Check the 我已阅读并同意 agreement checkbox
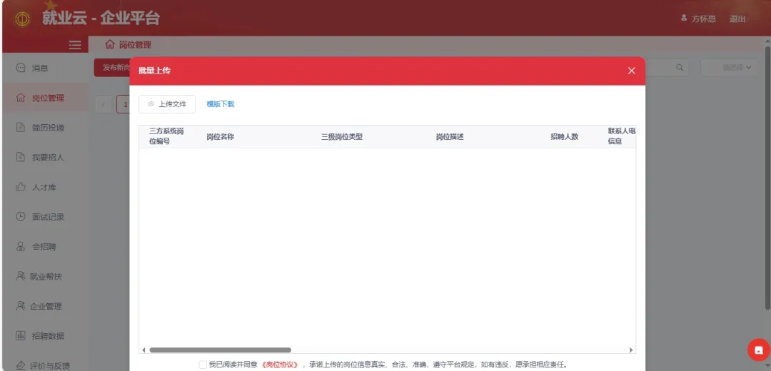 203,365
